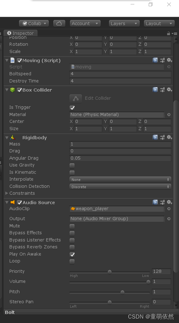The width and height of the screenshot is (179, 323).
Task: Click the Rigidbody component icon
Action: click(12, 138)
